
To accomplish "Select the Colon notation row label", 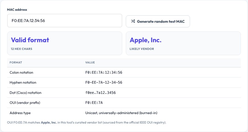I will 21,72.
